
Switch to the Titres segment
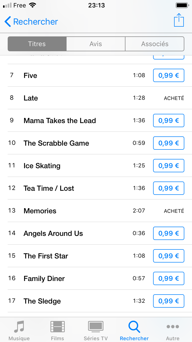pyautogui.click(x=37, y=44)
